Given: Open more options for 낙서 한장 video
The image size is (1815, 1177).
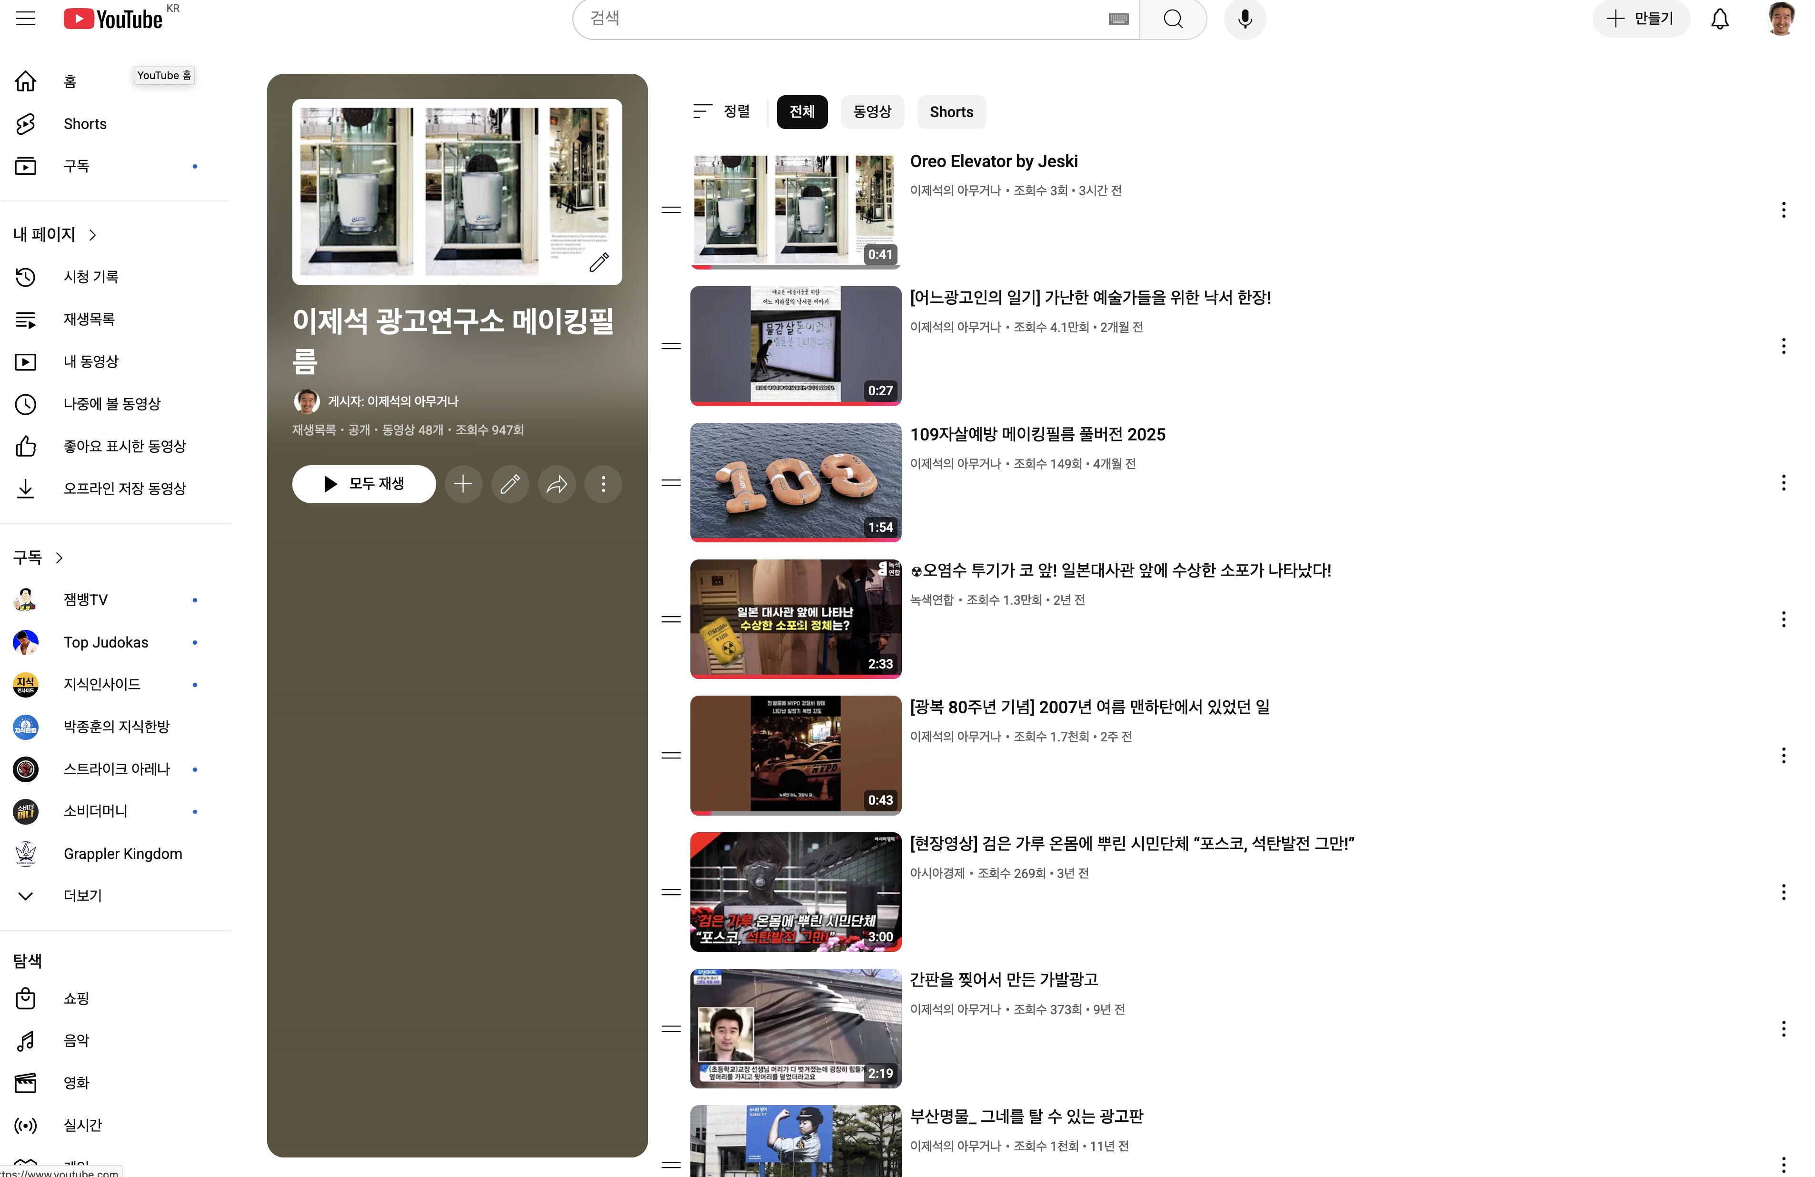Looking at the screenshot, I should coord(1783,346).
